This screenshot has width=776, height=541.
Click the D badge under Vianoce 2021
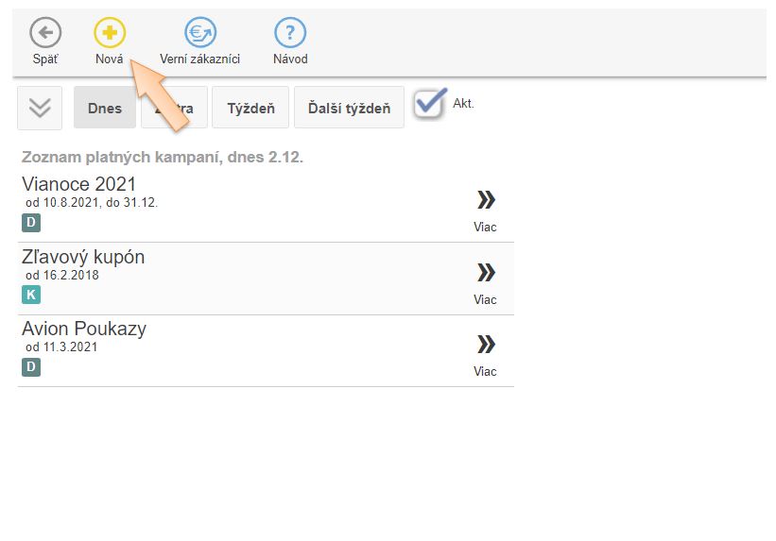(31, 223)
